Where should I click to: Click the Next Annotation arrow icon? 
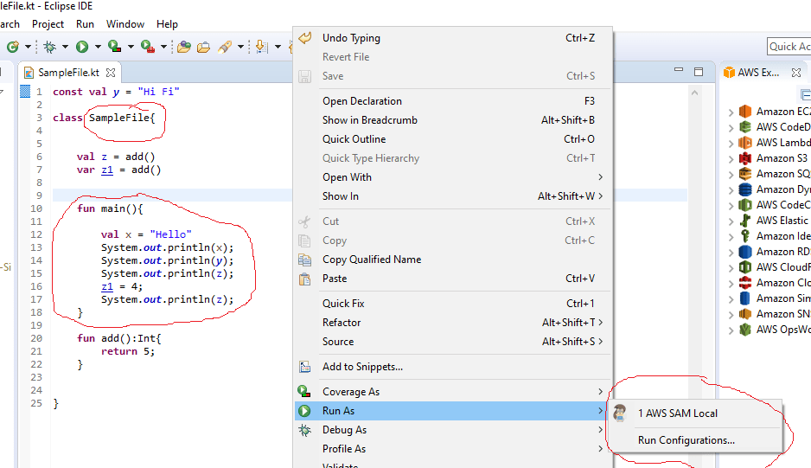(x=262, y=47)
